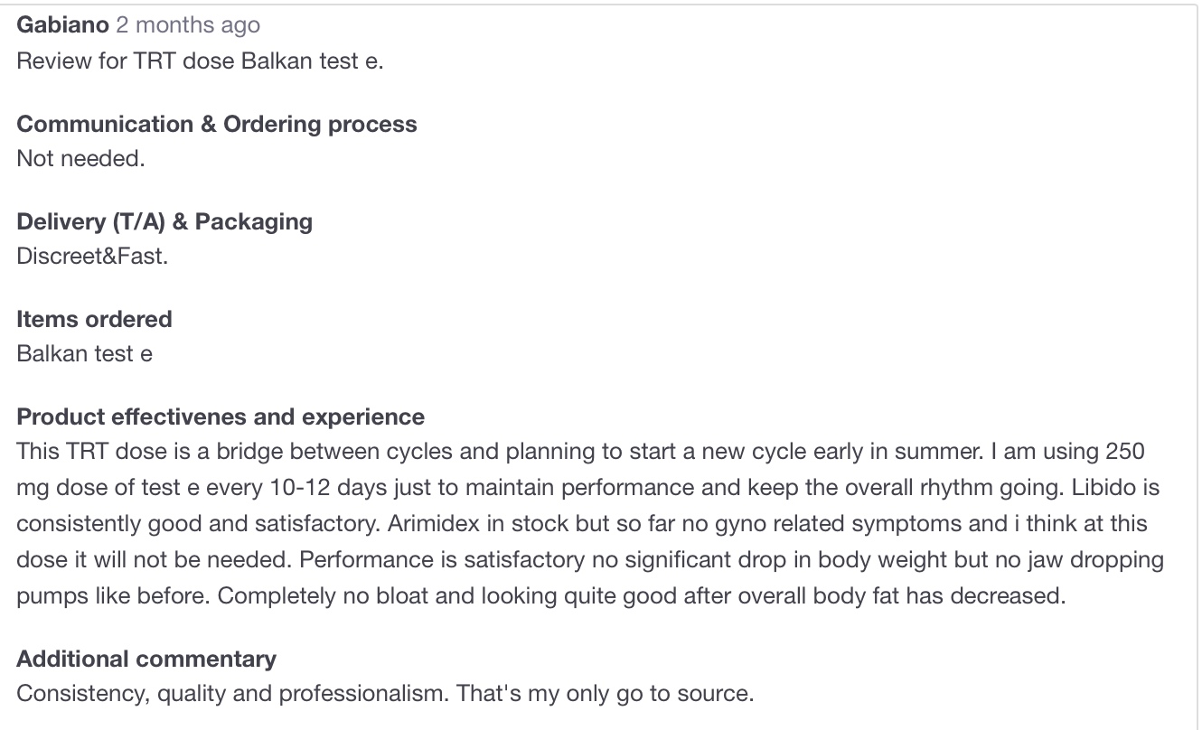Click the "2 months ago" timestamp
Screen dimensions: 1202x730
coord(188,25)
